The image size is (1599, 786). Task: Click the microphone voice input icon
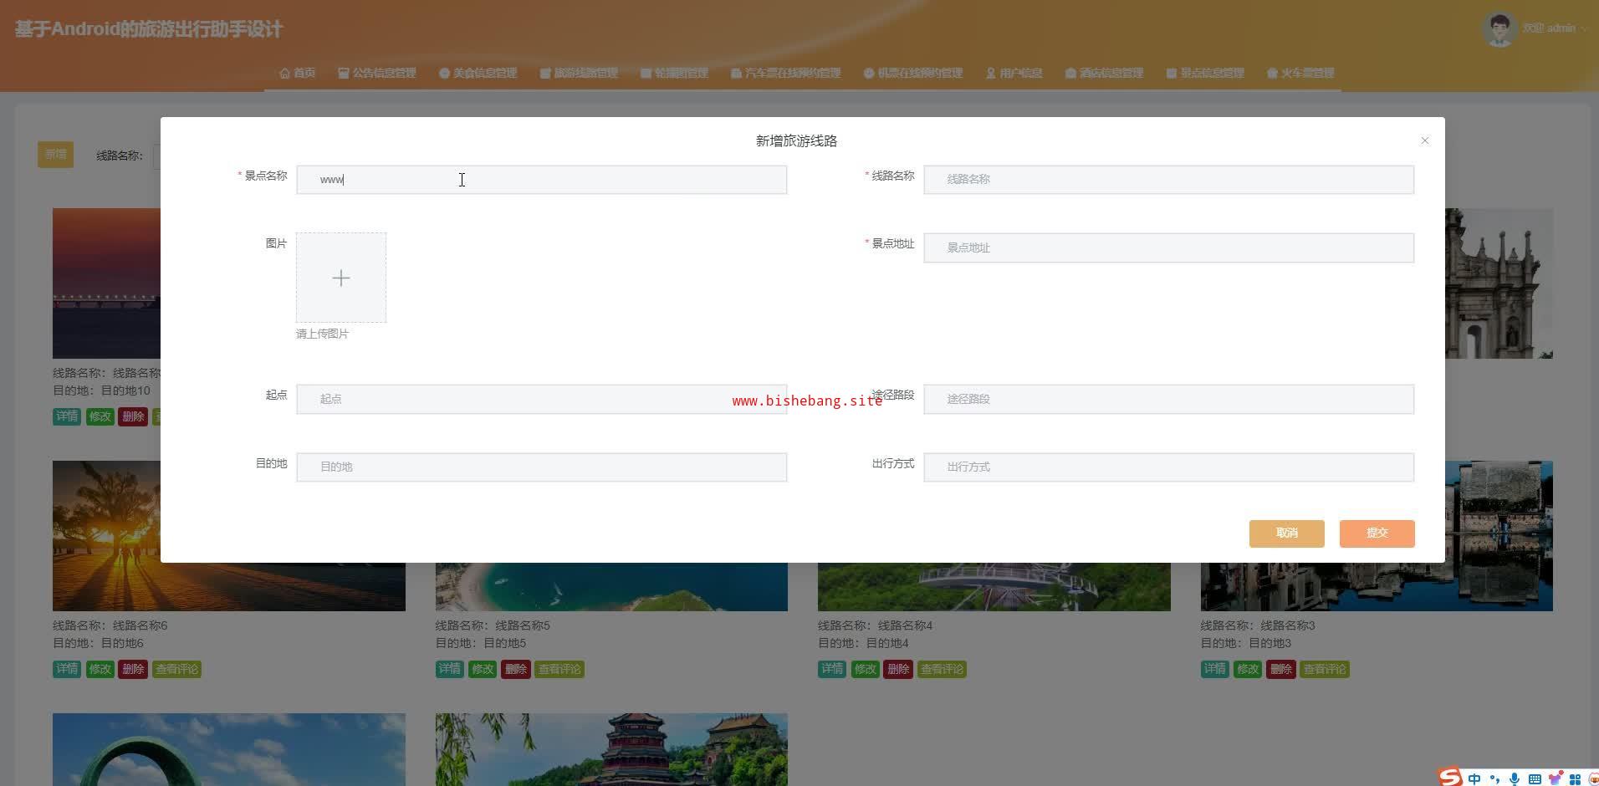(1515, 778)
